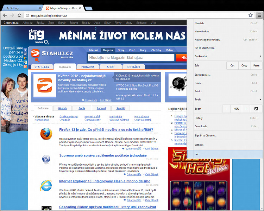The width and height of the screenshot is (264, 211).
Task: Click Cut in the Edit row
Action: pos(232,65)
